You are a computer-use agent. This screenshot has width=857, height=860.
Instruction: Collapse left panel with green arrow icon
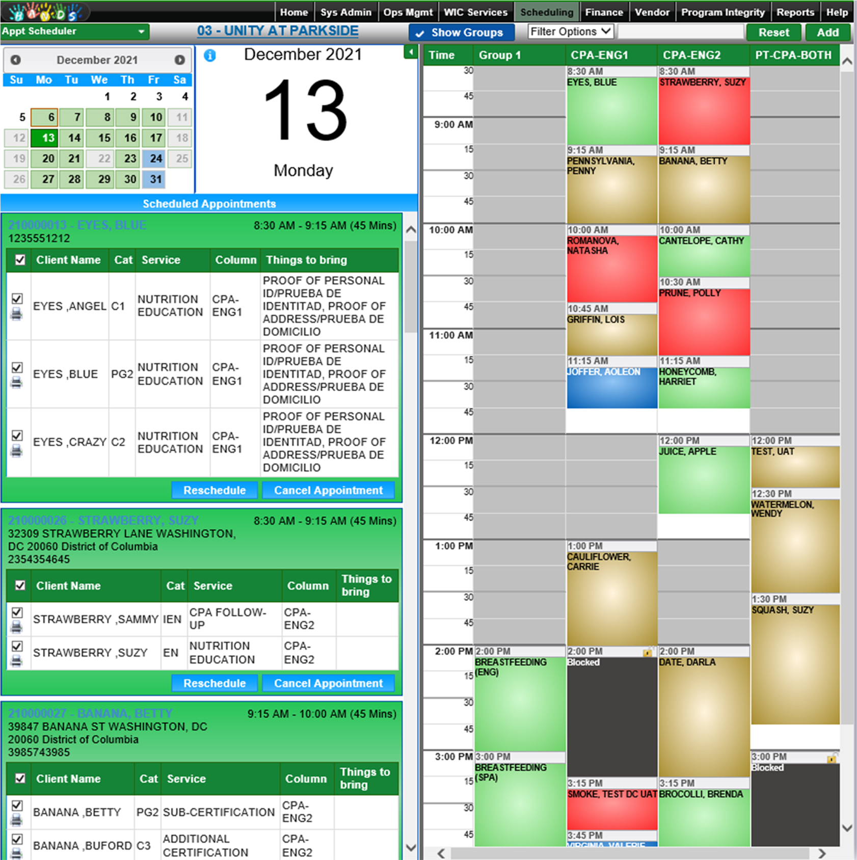[411, 52]
